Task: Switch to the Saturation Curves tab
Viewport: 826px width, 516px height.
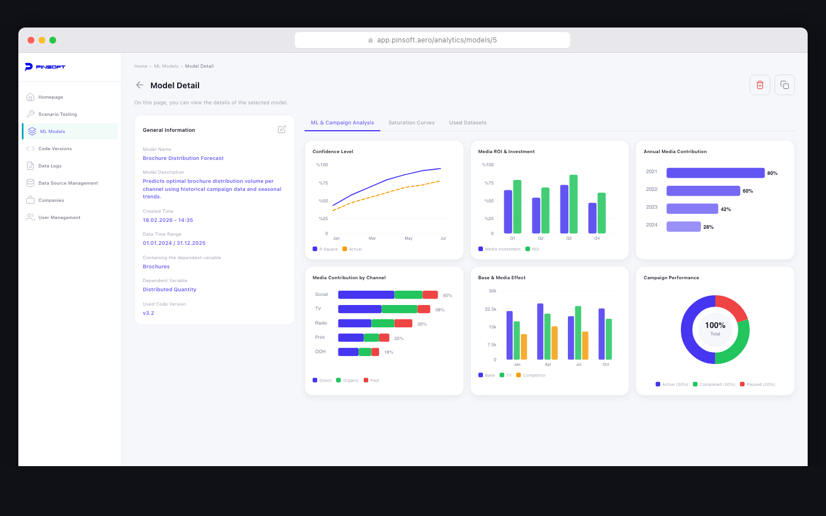Action: click(x=411, y=123)
